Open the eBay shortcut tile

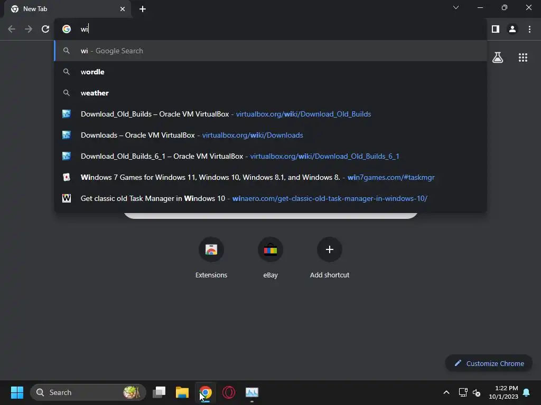(x=270, y=257)
